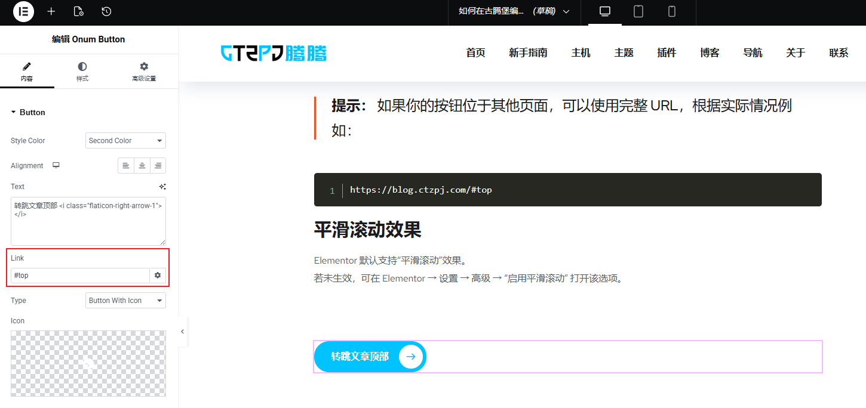Image resolution: width=866 pixels, height=408 pixels.
Task: Switch to mobile preview mode
Action: click(x=672, y=11)
